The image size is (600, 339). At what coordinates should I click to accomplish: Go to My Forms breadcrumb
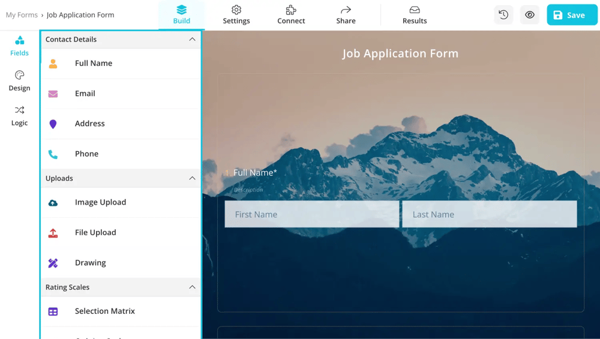pos(22,15)
